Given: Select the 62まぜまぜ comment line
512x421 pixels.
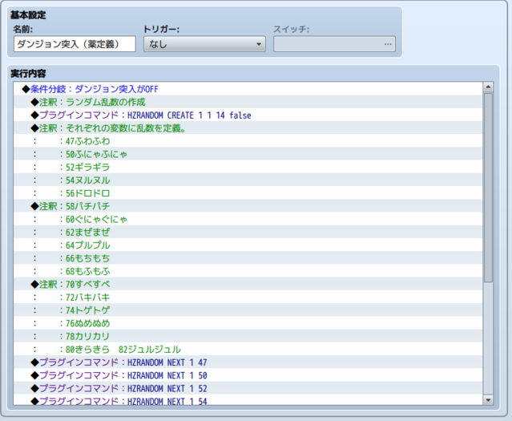Looking at the screenshot, I should coord(248,232).
